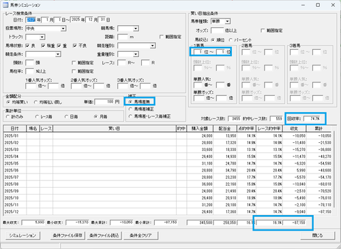Click the end day field showing 31
This screenshot has height=249, width=341.
click(x=102, y=20)
